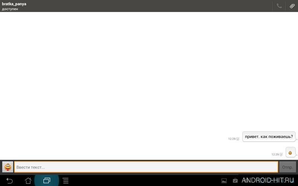Open the emoji picker smiley button
The image size is (298, 186).
(7, 167)
